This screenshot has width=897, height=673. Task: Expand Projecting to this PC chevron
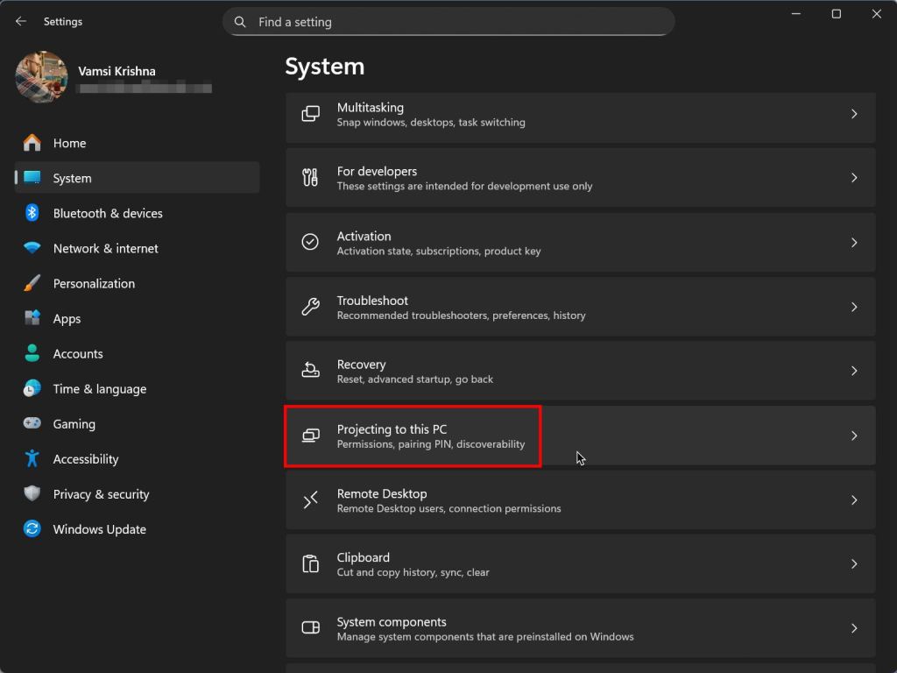(854, 436)
